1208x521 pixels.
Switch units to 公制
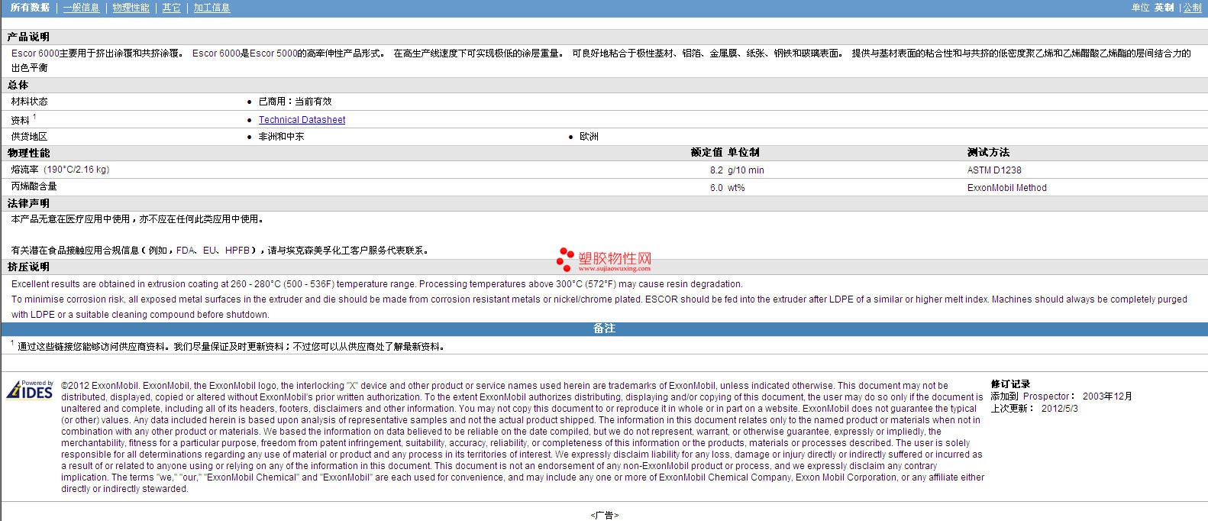pyautogui.click(x=1192, y=8)
